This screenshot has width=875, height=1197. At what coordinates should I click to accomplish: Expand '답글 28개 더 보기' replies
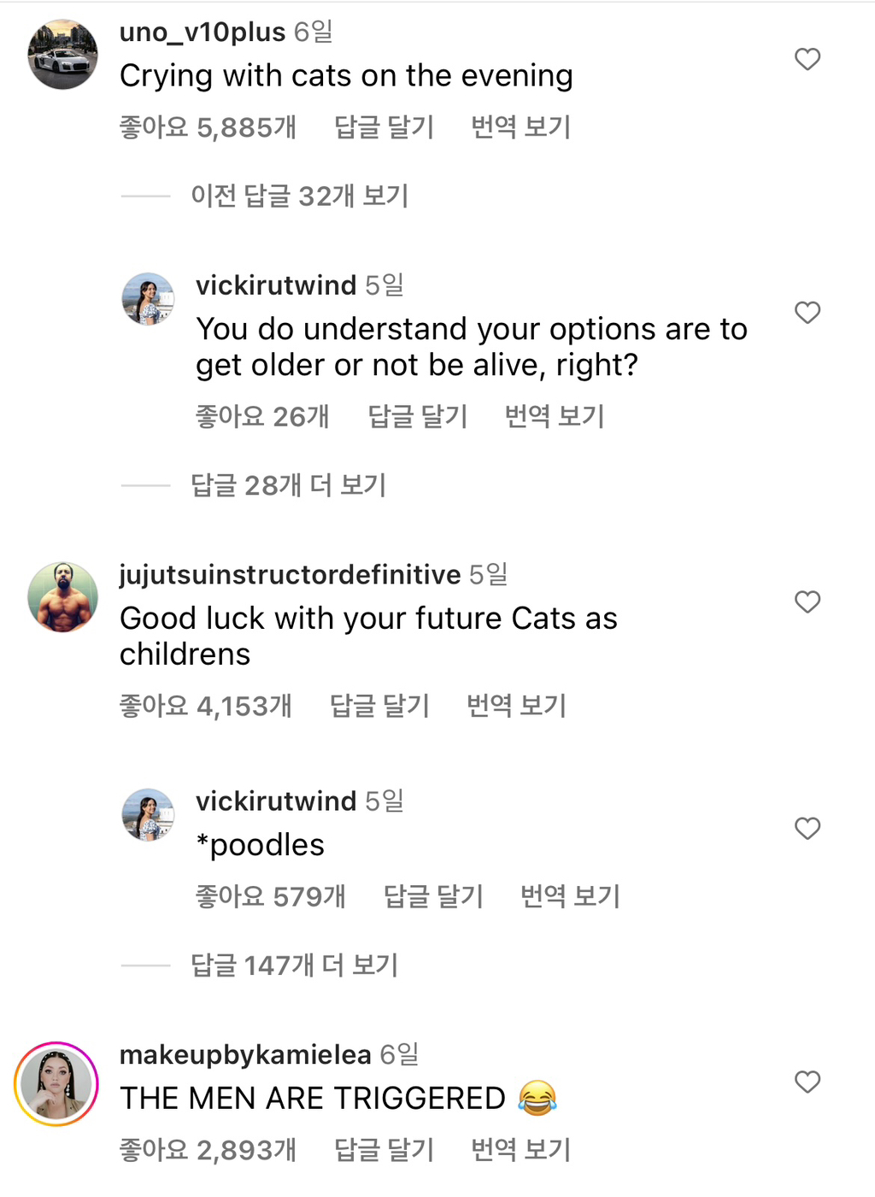pyautogui.click(x=288, y=485)
